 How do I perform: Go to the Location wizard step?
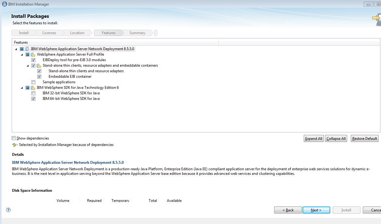click(77, 33)
